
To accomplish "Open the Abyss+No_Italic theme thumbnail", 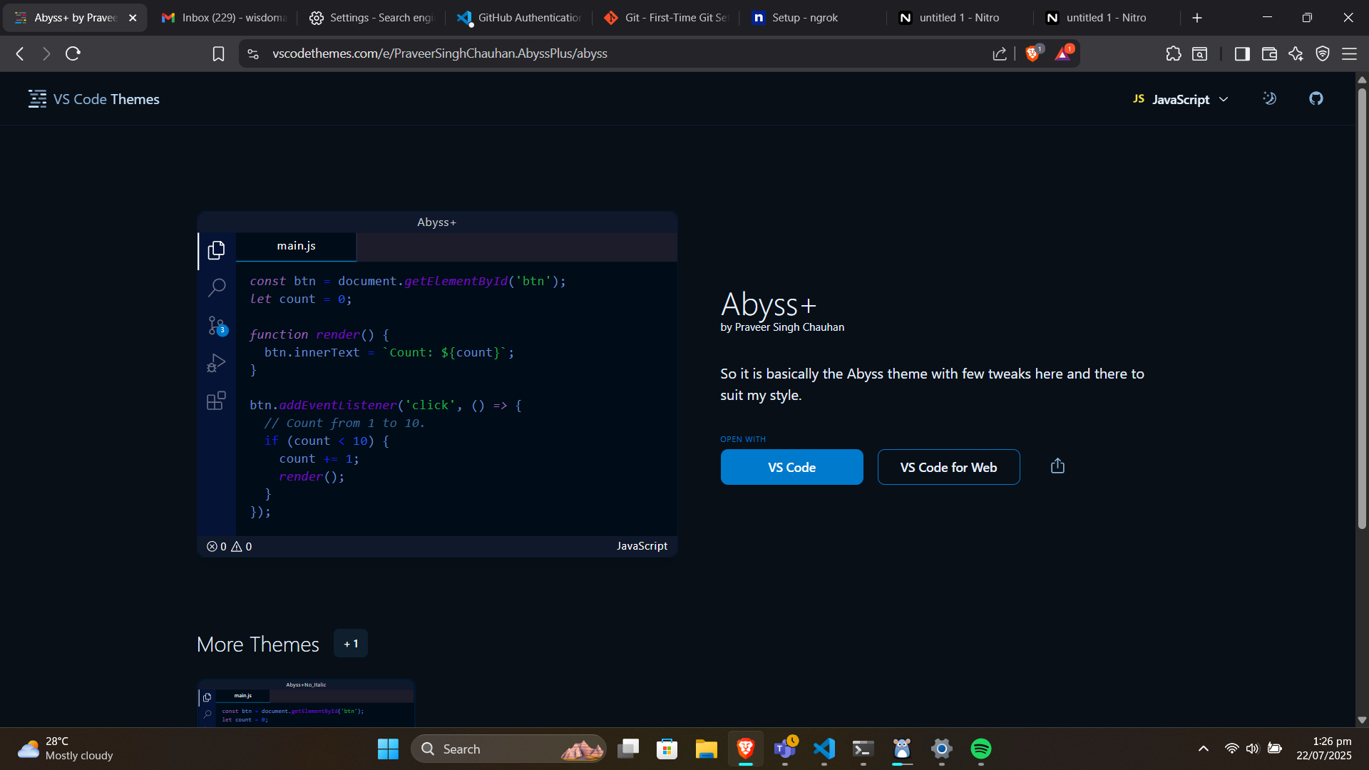I will tap(306, 703).
